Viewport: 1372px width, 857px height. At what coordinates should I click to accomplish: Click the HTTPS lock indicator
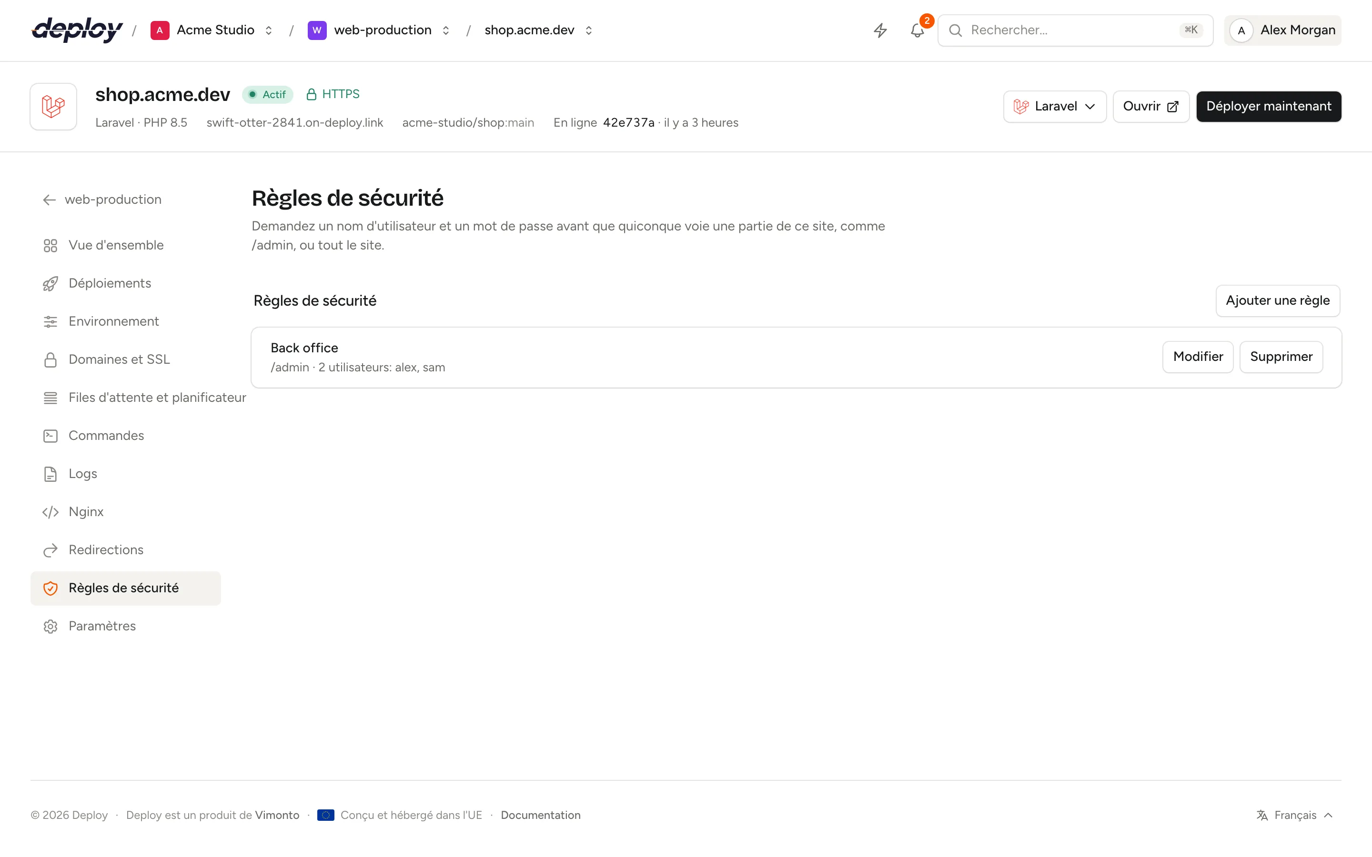(x=333, y=94)
